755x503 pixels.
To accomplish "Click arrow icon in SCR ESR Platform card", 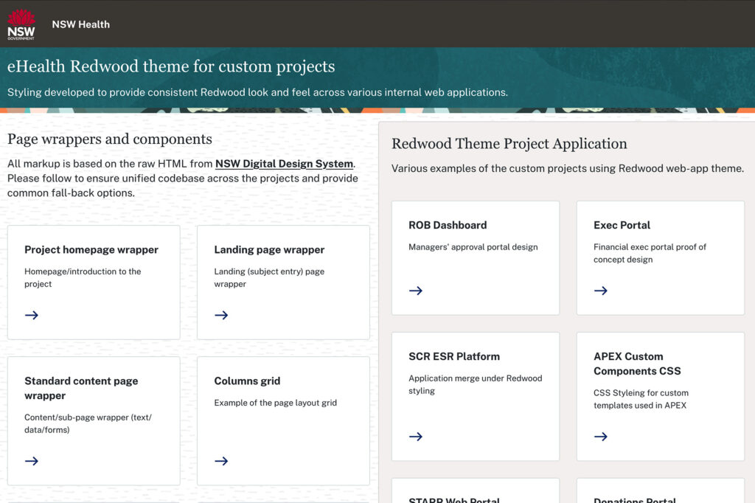I will [416, 437].
